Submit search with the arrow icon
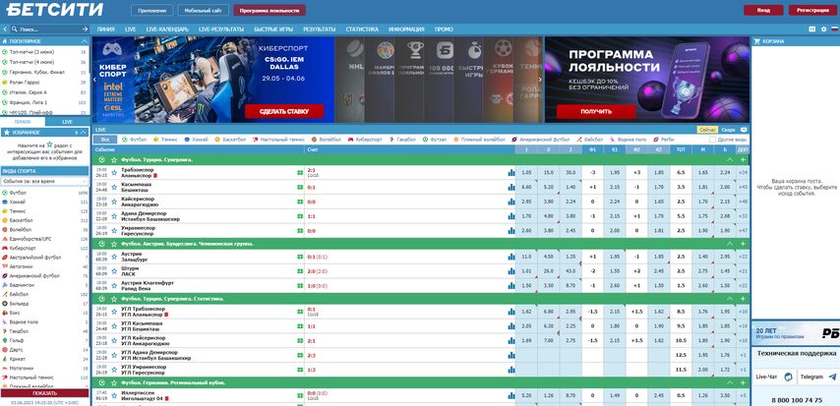The image size is (840, 406). [x=85, y=29]
